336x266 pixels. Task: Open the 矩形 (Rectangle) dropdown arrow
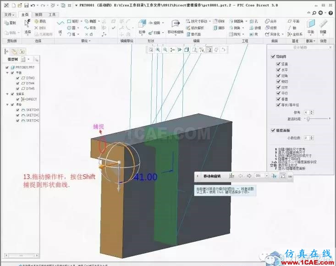81,21
